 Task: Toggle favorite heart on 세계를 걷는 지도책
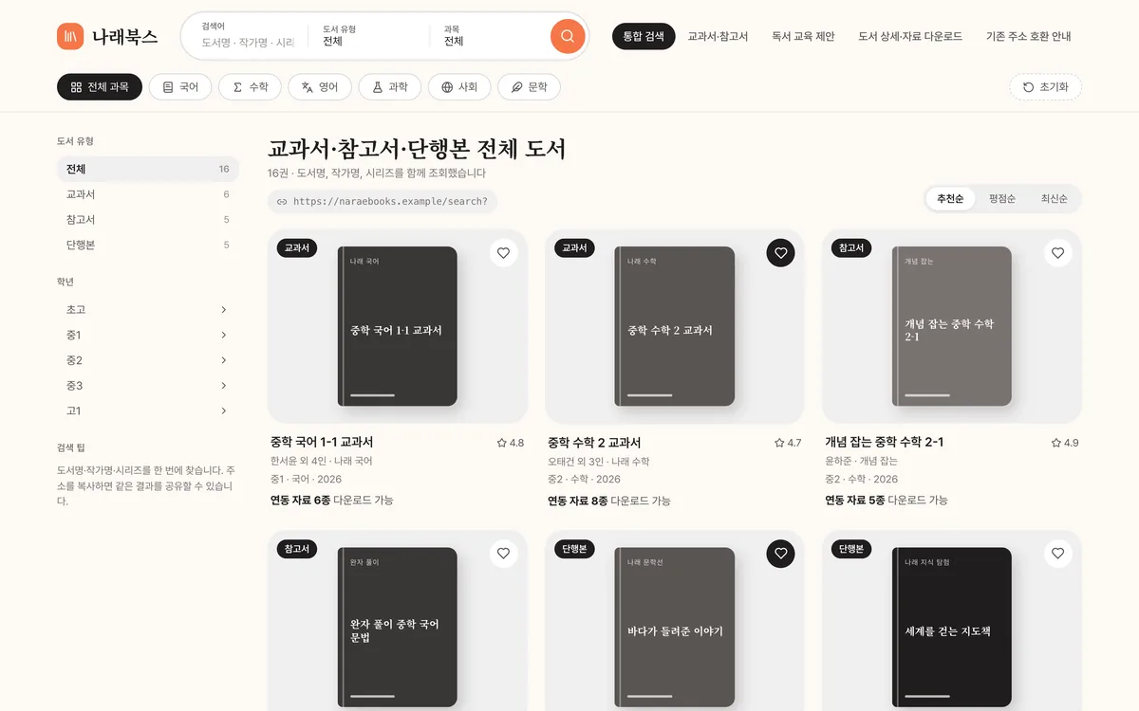point(1057,554)
